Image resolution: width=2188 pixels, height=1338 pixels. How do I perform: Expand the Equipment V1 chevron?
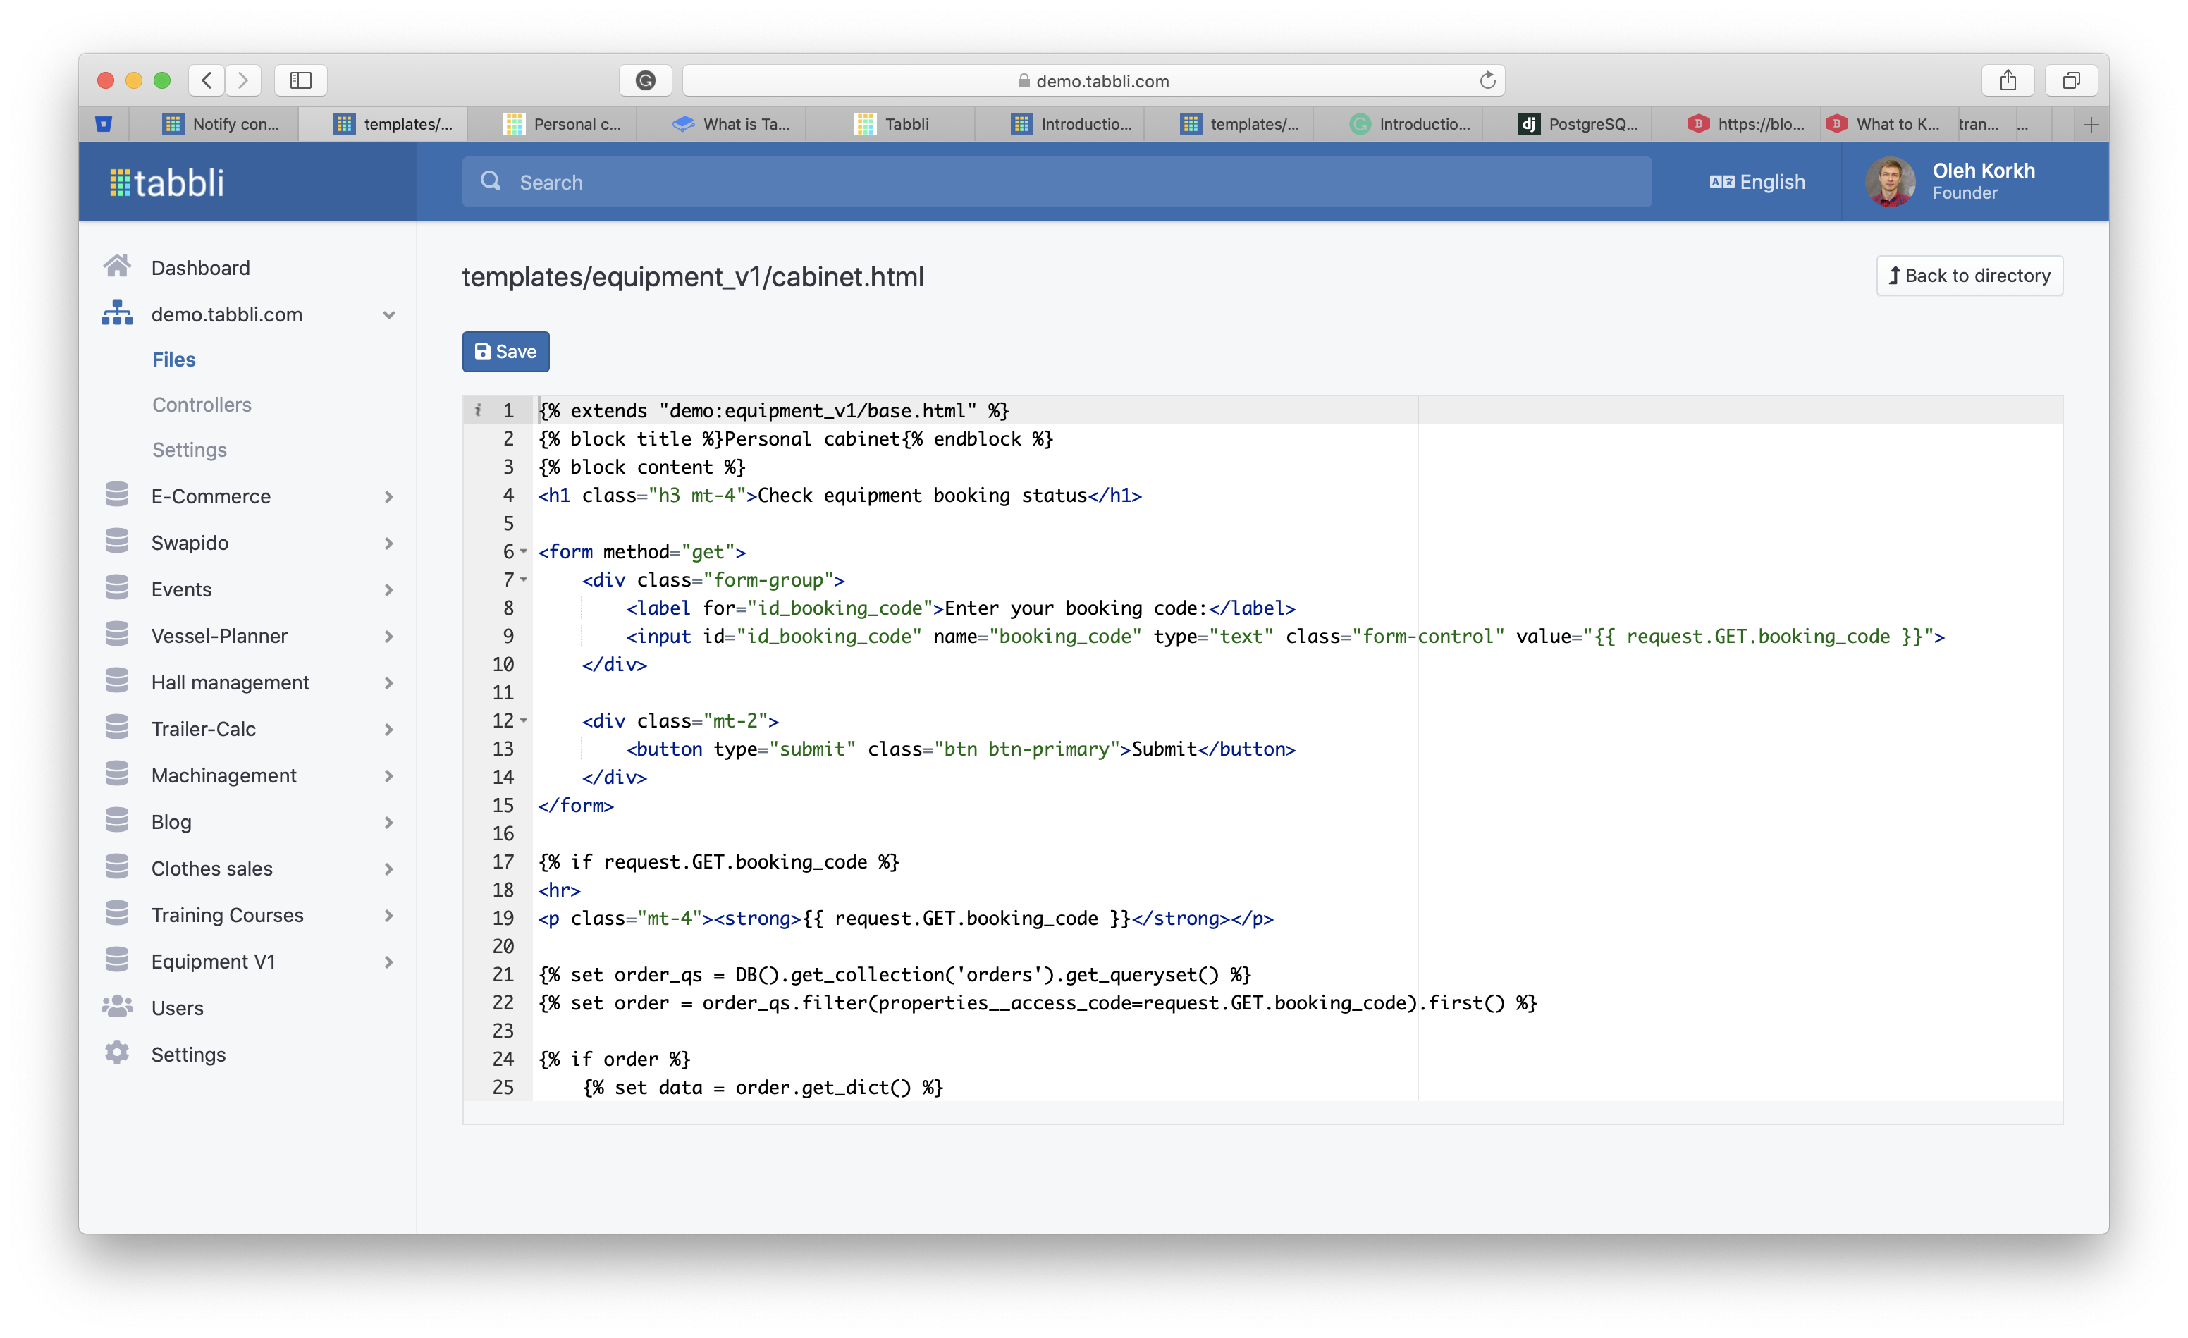pos(389,962)
